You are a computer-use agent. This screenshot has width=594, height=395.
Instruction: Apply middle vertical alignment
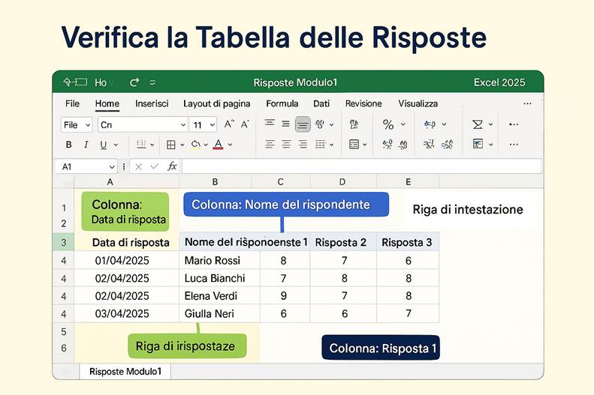click(285, 124)
